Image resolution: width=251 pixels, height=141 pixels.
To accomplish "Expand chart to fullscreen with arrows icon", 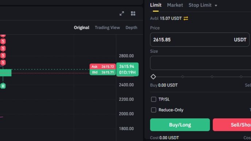I will pos(122,13).
